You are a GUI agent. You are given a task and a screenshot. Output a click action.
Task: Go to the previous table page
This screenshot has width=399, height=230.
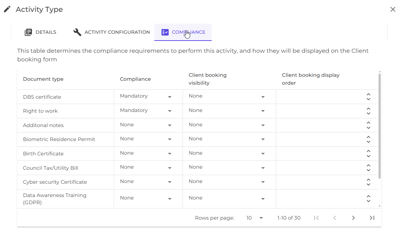(x=335, y=218)
